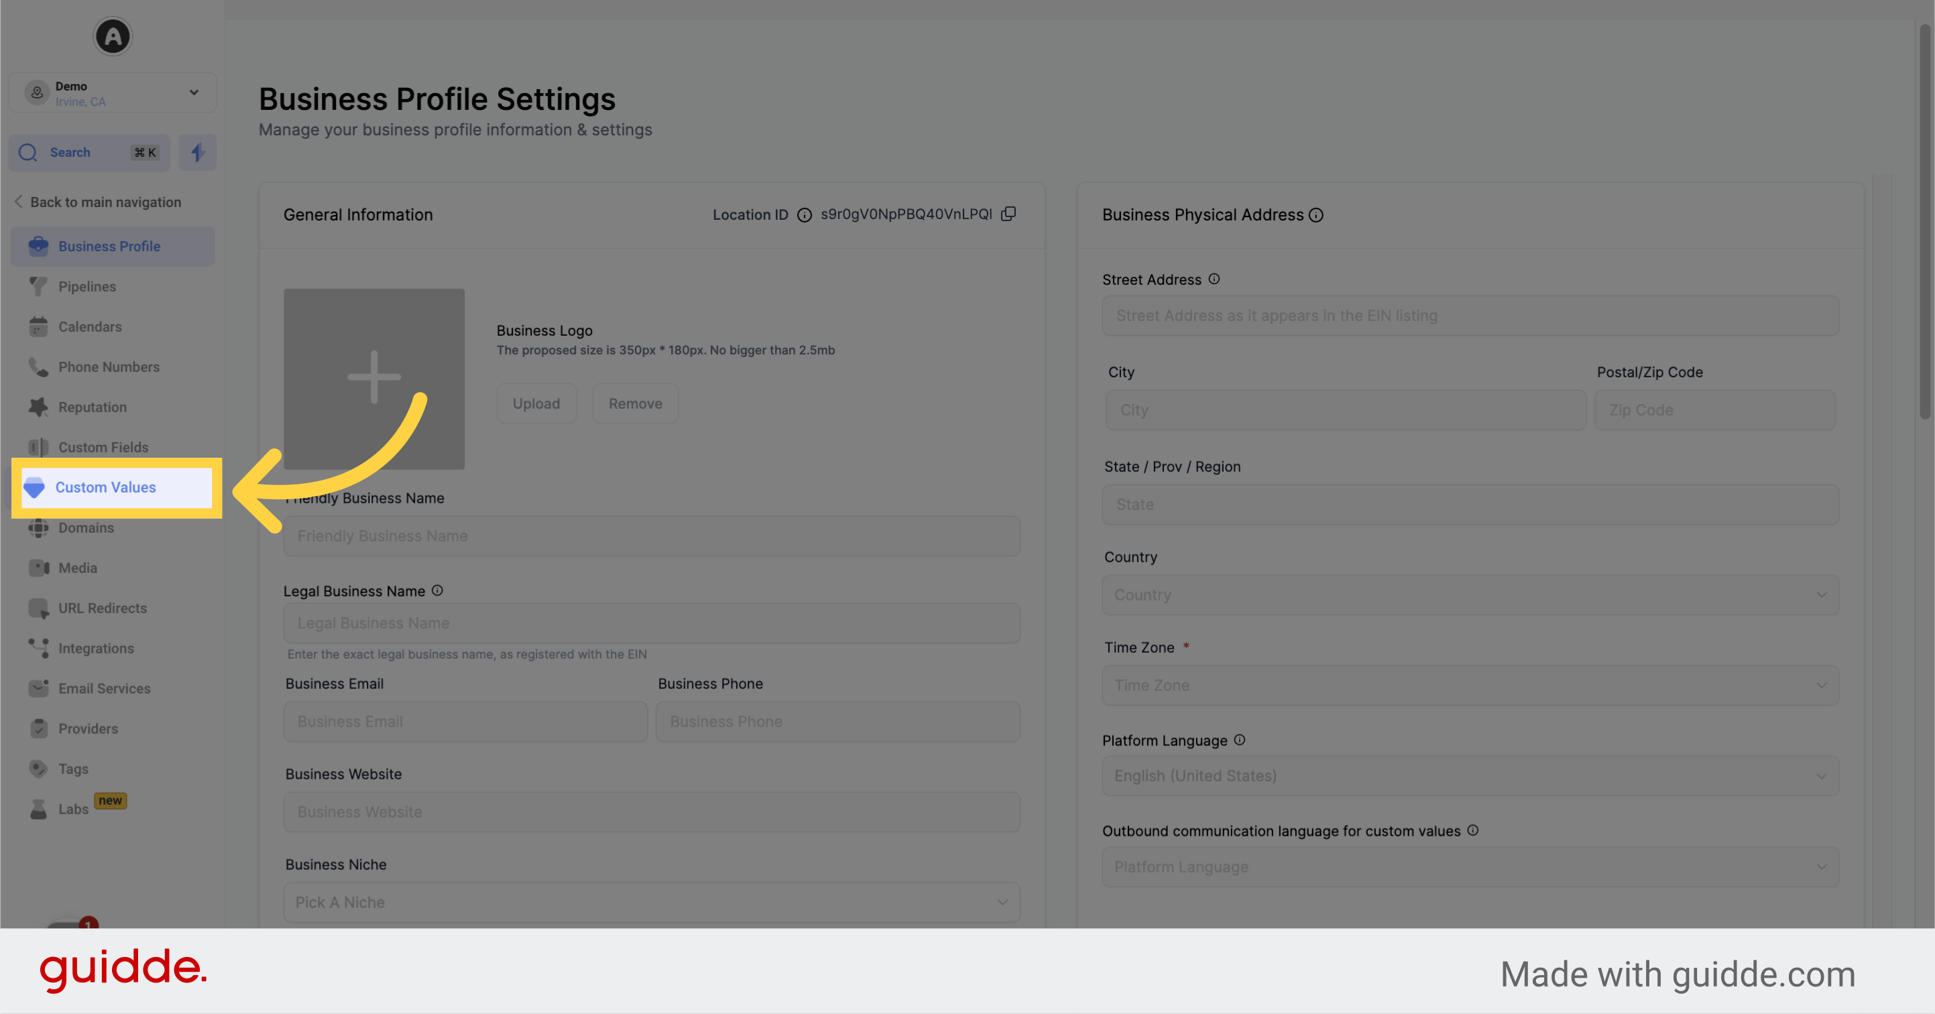Click the lightning bolt quick actions icon
The width and height of the screenshot is (1935, 1014).
[x=198, y=153]
